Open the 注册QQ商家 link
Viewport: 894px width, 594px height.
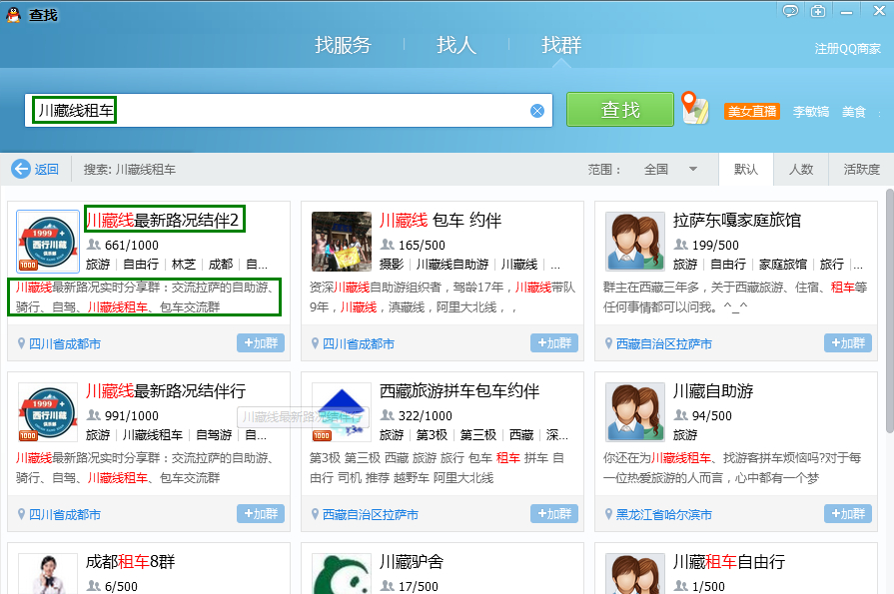point(847,49)
